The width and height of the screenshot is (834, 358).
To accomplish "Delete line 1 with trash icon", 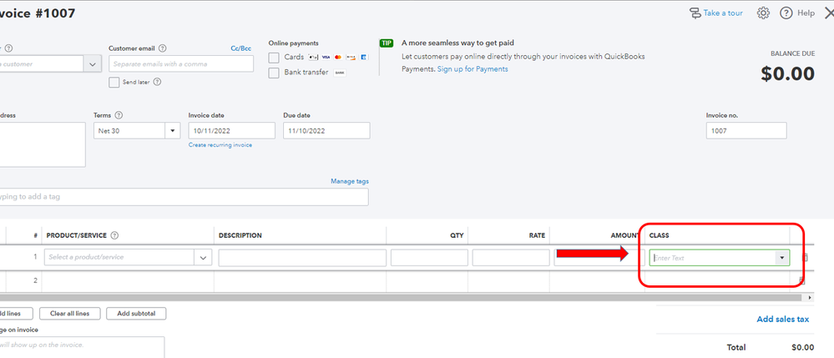I will pos(805,258).
